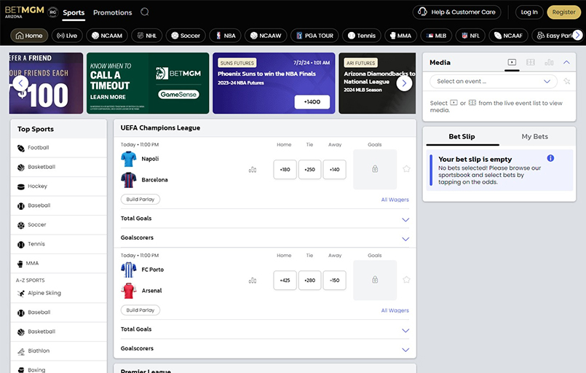Open Football in Top Sports list

[x=59, y=148]
